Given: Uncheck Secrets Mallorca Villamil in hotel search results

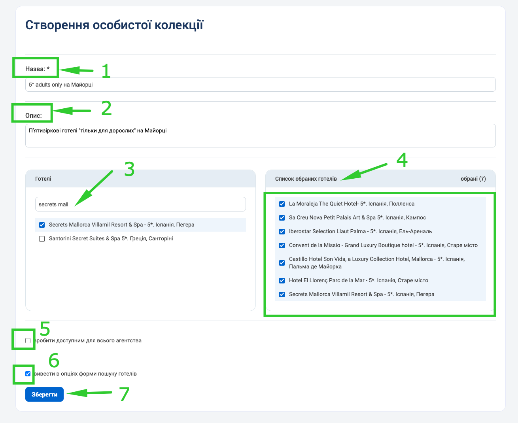Looking at the screenshot, I should tap(42, 225).
